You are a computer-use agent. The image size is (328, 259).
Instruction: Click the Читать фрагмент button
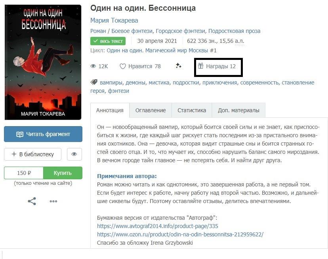pos(43,134)
